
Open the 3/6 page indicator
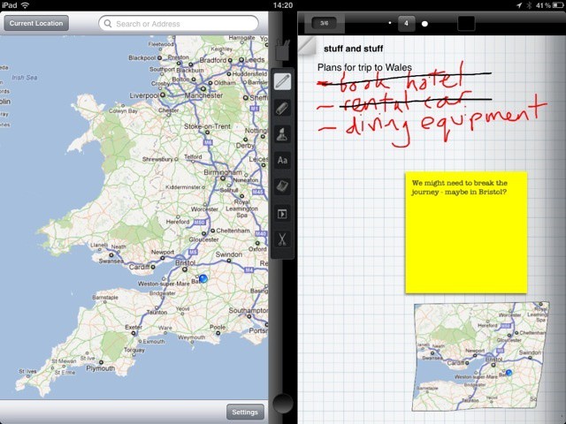324,22
